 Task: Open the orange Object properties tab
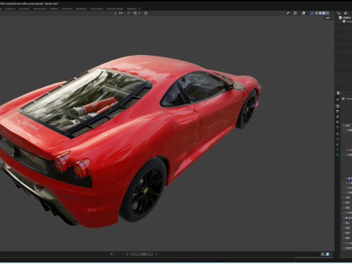pyautogui.click(x=337, y=134)
